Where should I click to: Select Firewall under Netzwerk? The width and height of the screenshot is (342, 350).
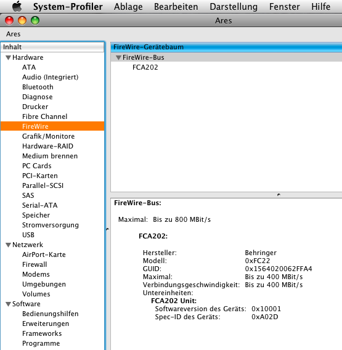tap(35, 264)
